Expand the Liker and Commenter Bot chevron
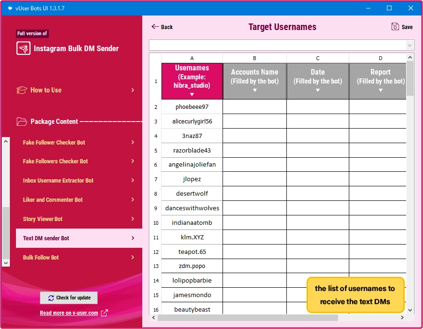The image size is (423, 329). click(x=133, y=199)
